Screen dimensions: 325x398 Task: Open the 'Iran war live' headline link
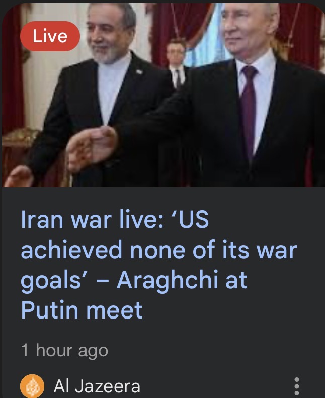pyautogui.click(x=159, y=264)
